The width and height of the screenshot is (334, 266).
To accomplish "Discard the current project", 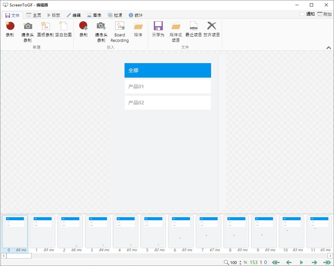I will point(211,31).
